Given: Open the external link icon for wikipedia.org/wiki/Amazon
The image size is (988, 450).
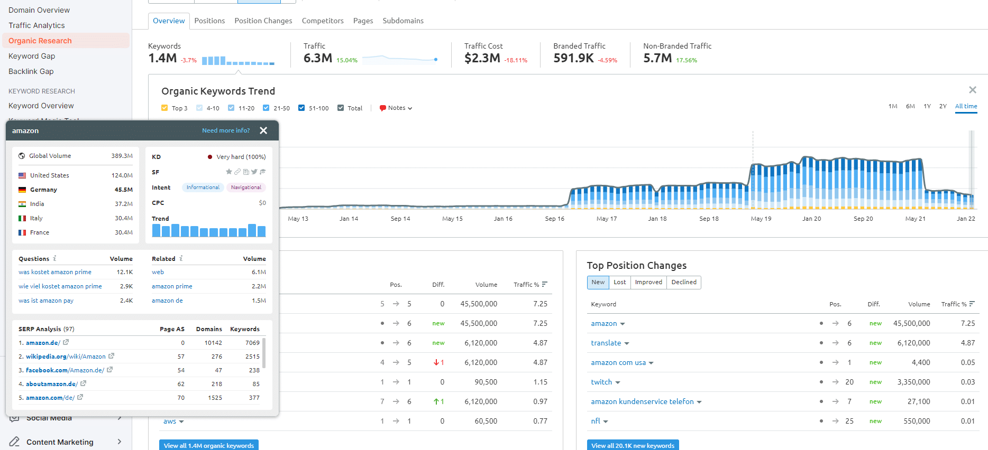Looking at the screenshot, I should (x=112, y=356).
